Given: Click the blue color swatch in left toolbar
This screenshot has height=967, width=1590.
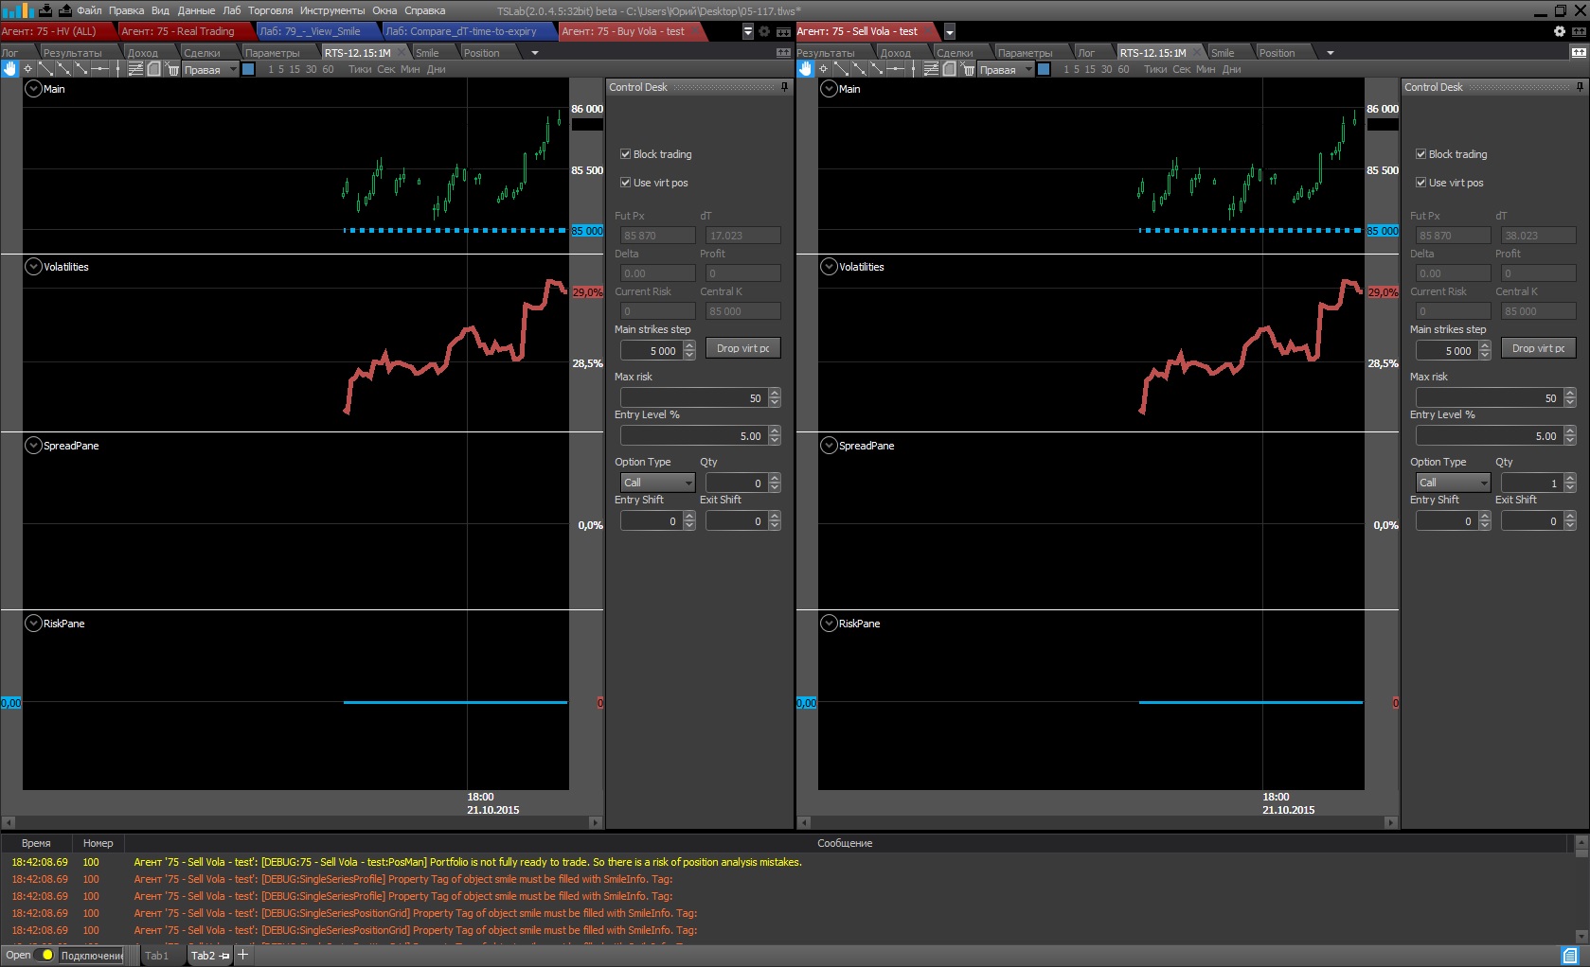Looking at the screenshot, I should pos(248,69).
